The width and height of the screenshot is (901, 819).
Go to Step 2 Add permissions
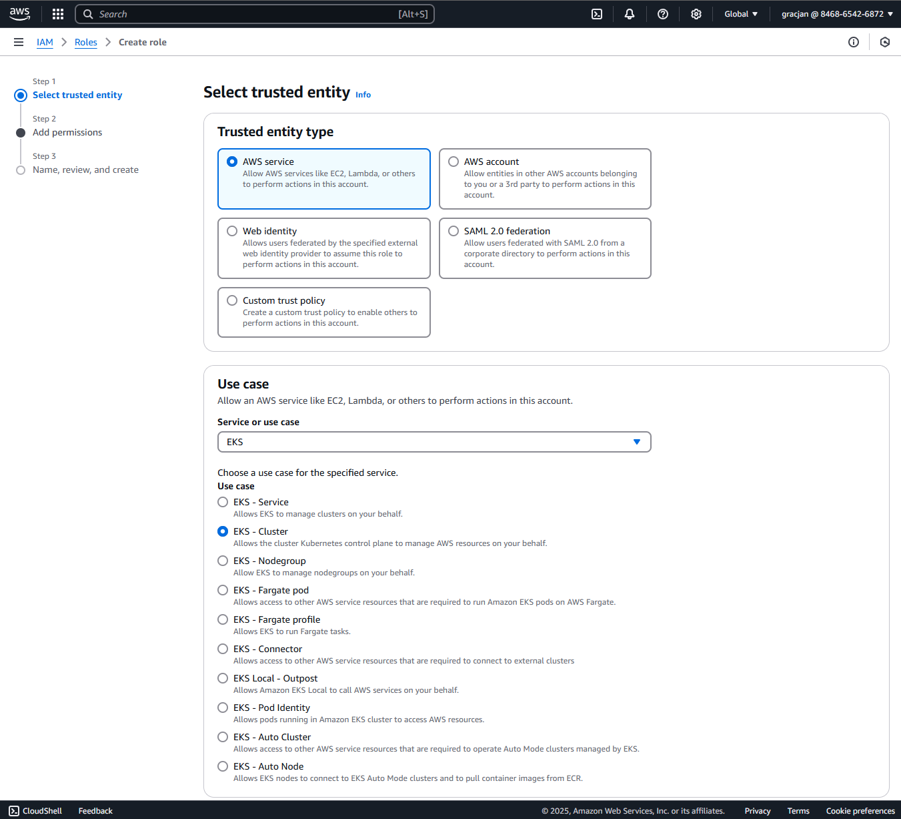coord(67,132)
